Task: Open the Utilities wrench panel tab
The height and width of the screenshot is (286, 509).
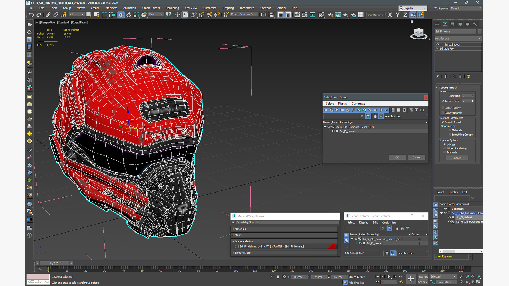Action: [x=475, y=24]
